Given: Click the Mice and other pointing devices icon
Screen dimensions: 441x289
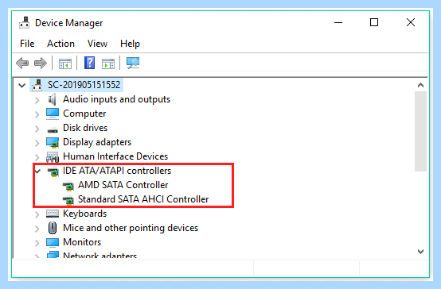Looking at the screenshot, I should click(53, 228).
